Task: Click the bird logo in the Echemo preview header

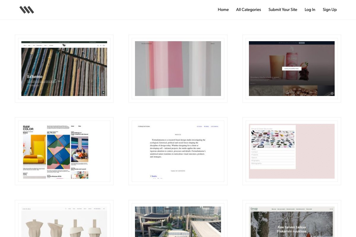Action: click(64, 45)
